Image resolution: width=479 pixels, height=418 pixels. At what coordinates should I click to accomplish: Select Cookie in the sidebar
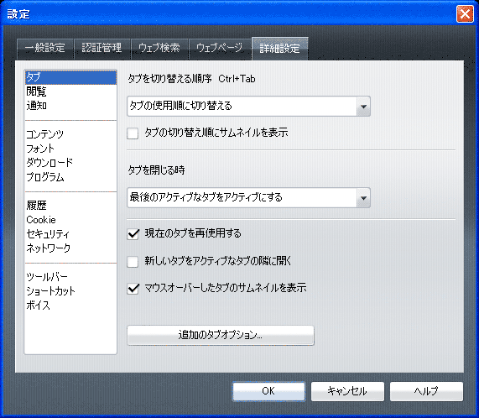point(70,220)
